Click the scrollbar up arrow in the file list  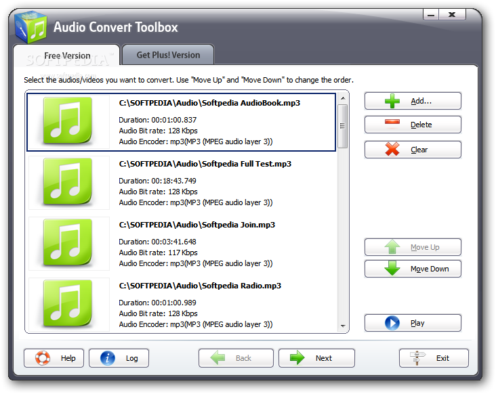point(343,98)
